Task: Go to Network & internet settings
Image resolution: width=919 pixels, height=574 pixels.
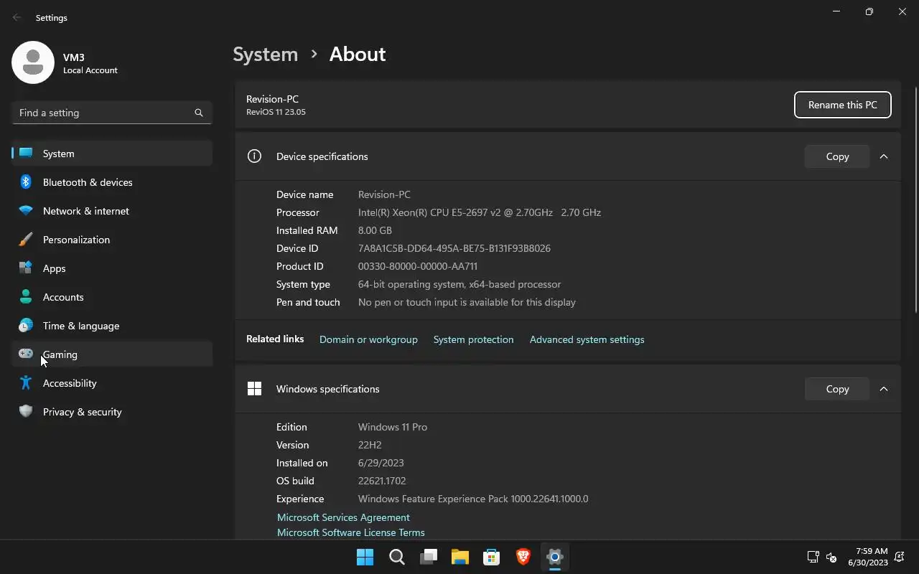Action: 112,211
